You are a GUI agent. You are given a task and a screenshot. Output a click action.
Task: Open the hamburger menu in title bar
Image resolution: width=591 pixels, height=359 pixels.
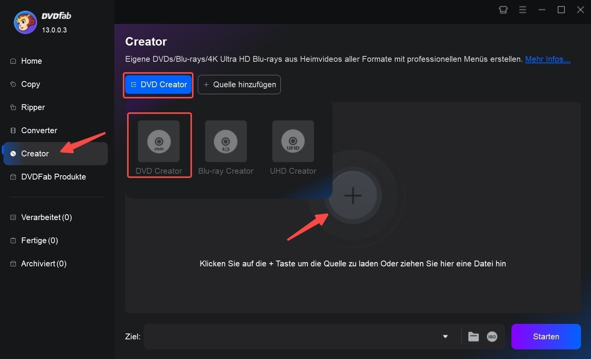tap(523, 10)
